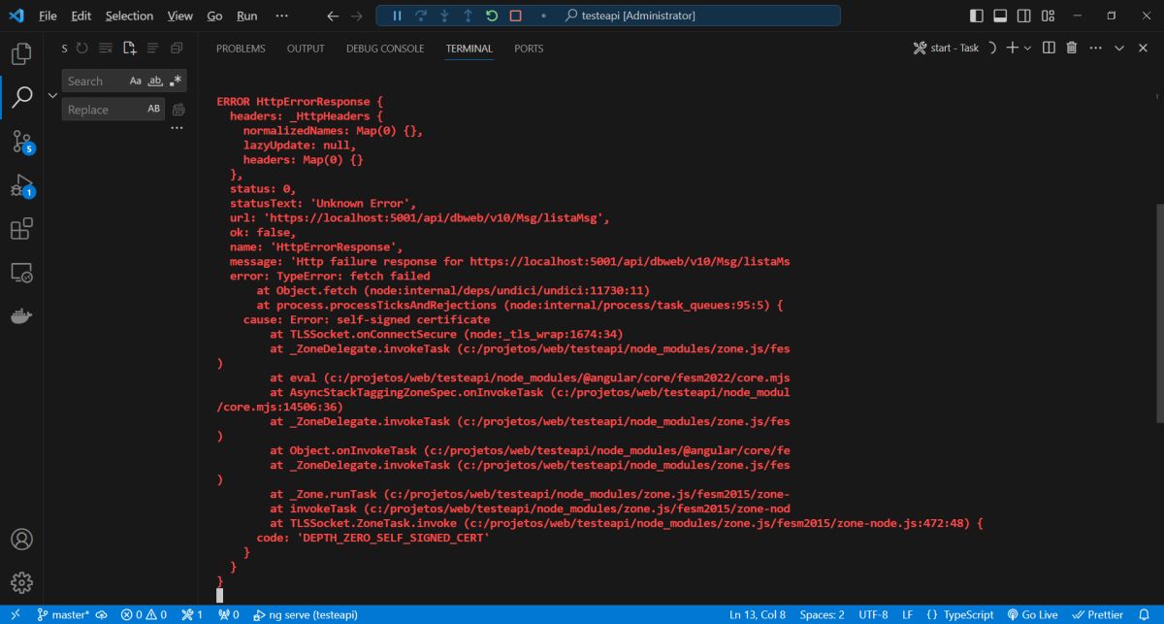Open the Edit menu

81,16
